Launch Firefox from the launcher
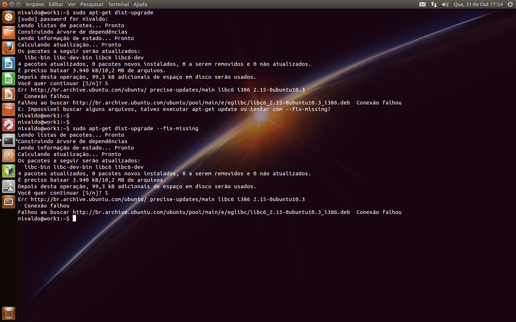 pos(9,48)
